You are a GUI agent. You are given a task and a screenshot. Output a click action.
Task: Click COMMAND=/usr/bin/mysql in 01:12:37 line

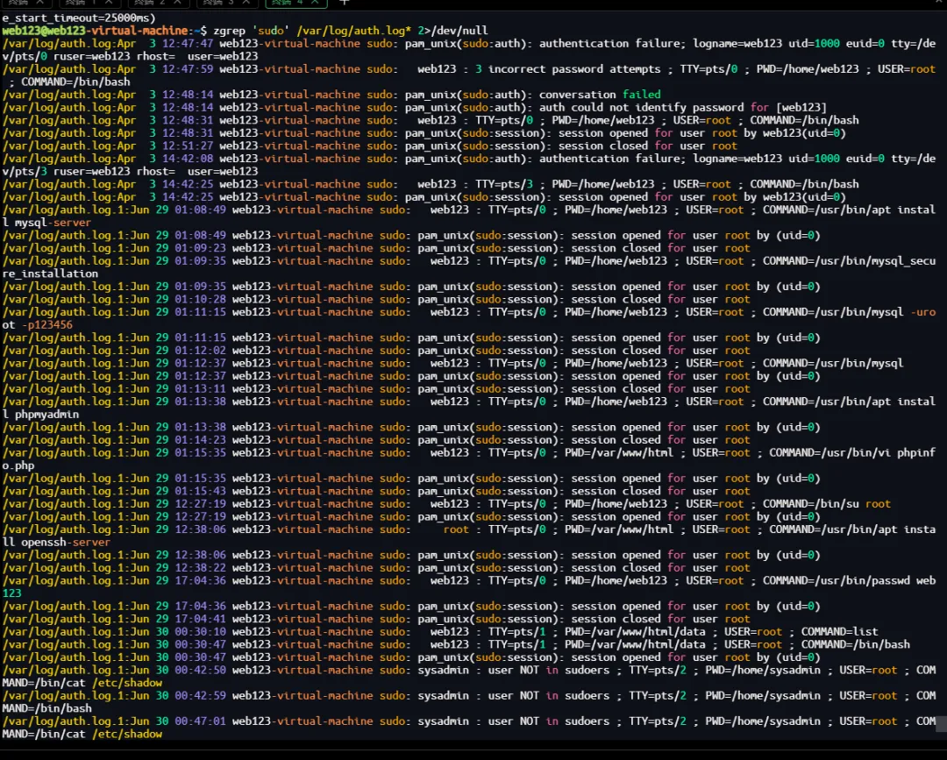coord(833,363)
